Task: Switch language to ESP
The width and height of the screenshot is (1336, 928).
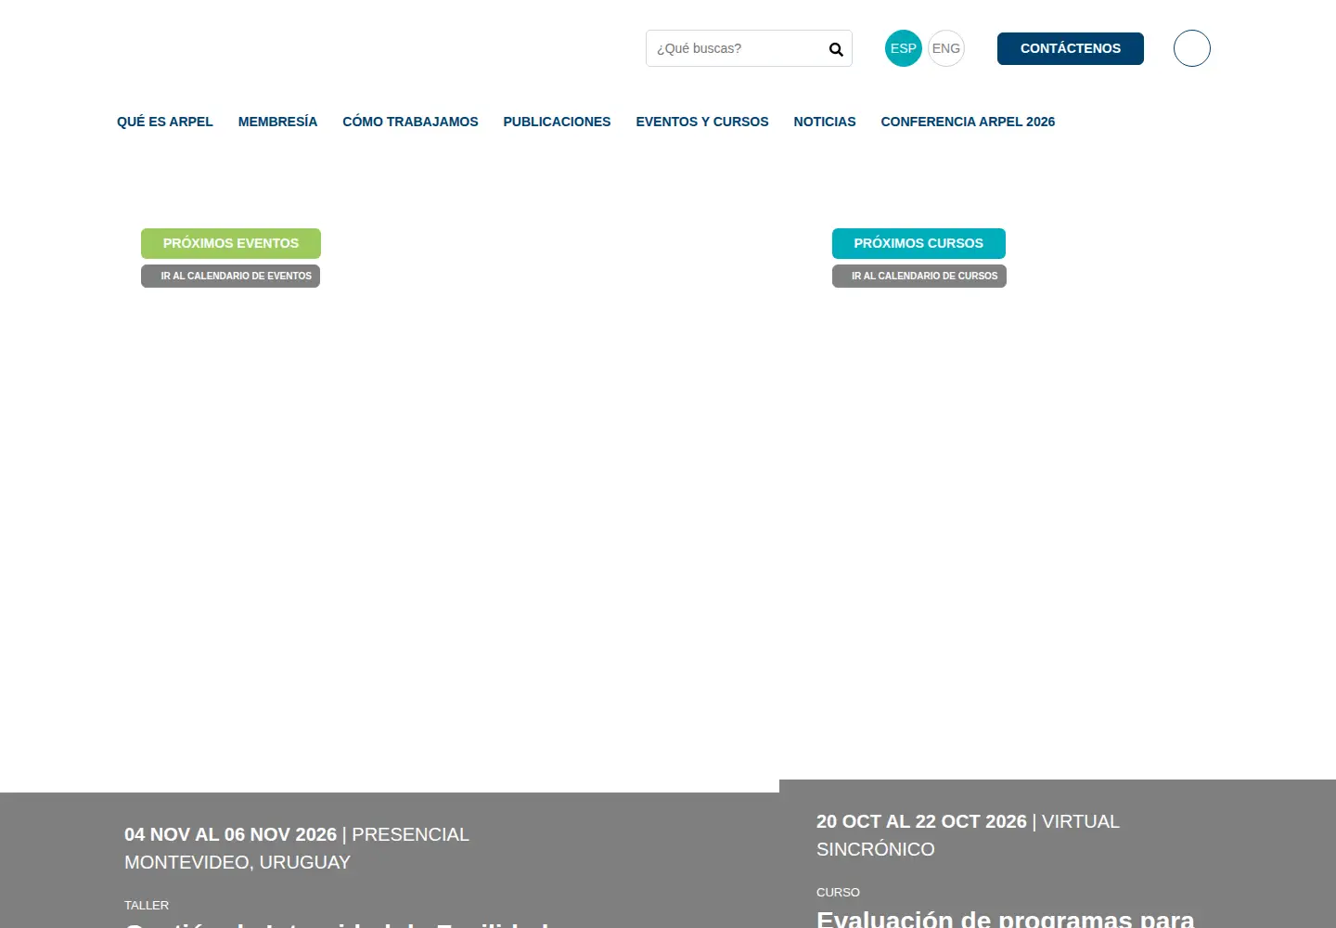Action: tap(904, 48)
